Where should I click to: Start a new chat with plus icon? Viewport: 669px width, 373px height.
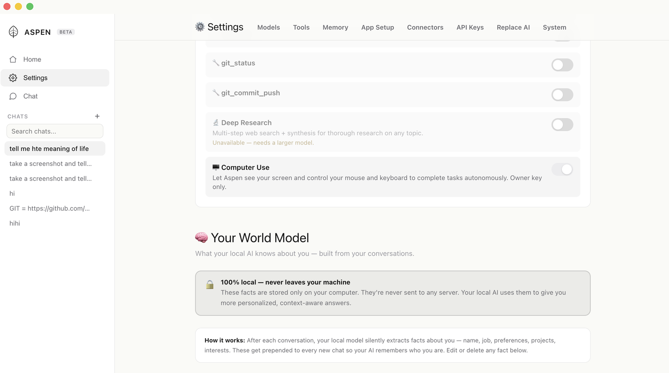(97, 116)
